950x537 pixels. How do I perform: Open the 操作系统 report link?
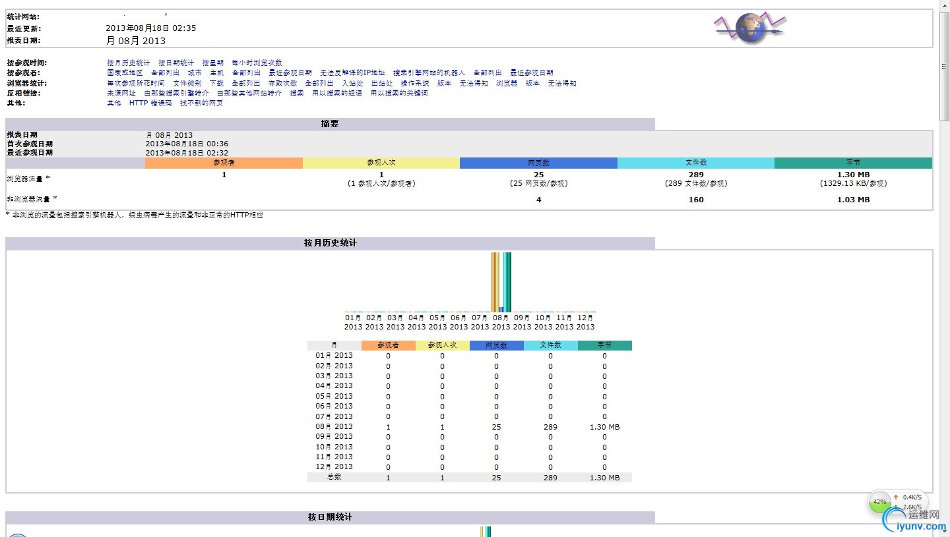click(x=415, y=84)
